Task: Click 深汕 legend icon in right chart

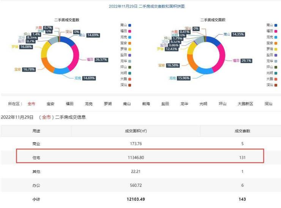Action: tap(276, 85)
